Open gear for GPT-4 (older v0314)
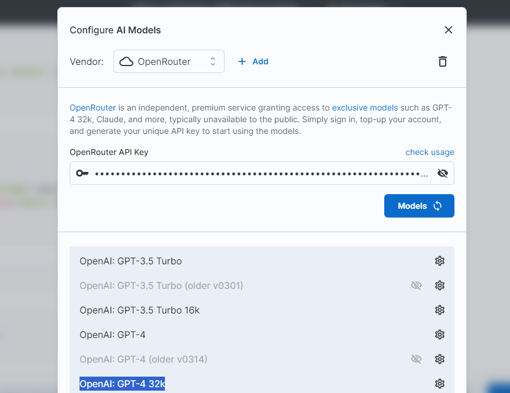This screenshot has height=393, width=510. pyautogui.click(x=440, y=359)
